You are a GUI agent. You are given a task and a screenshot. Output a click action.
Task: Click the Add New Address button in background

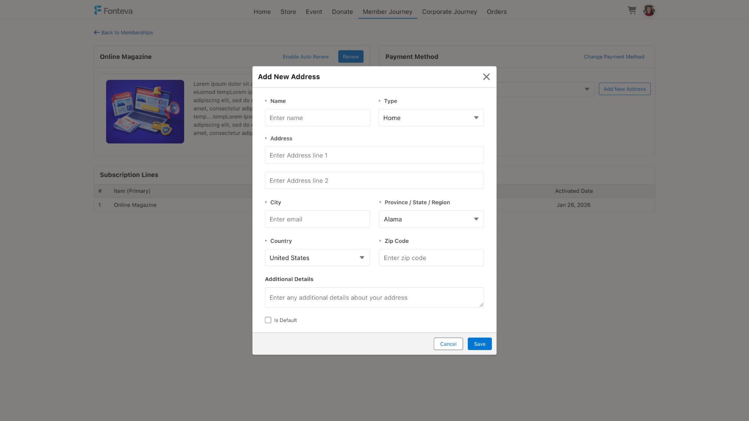coord(624,89)
